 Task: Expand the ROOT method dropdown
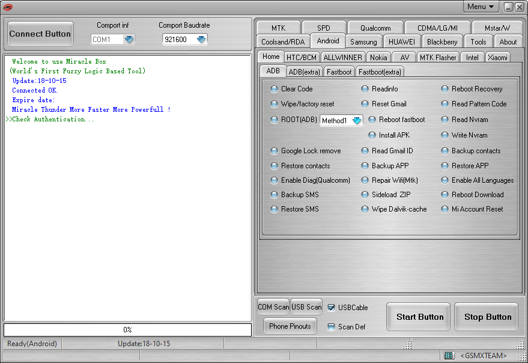click(357, 120)
